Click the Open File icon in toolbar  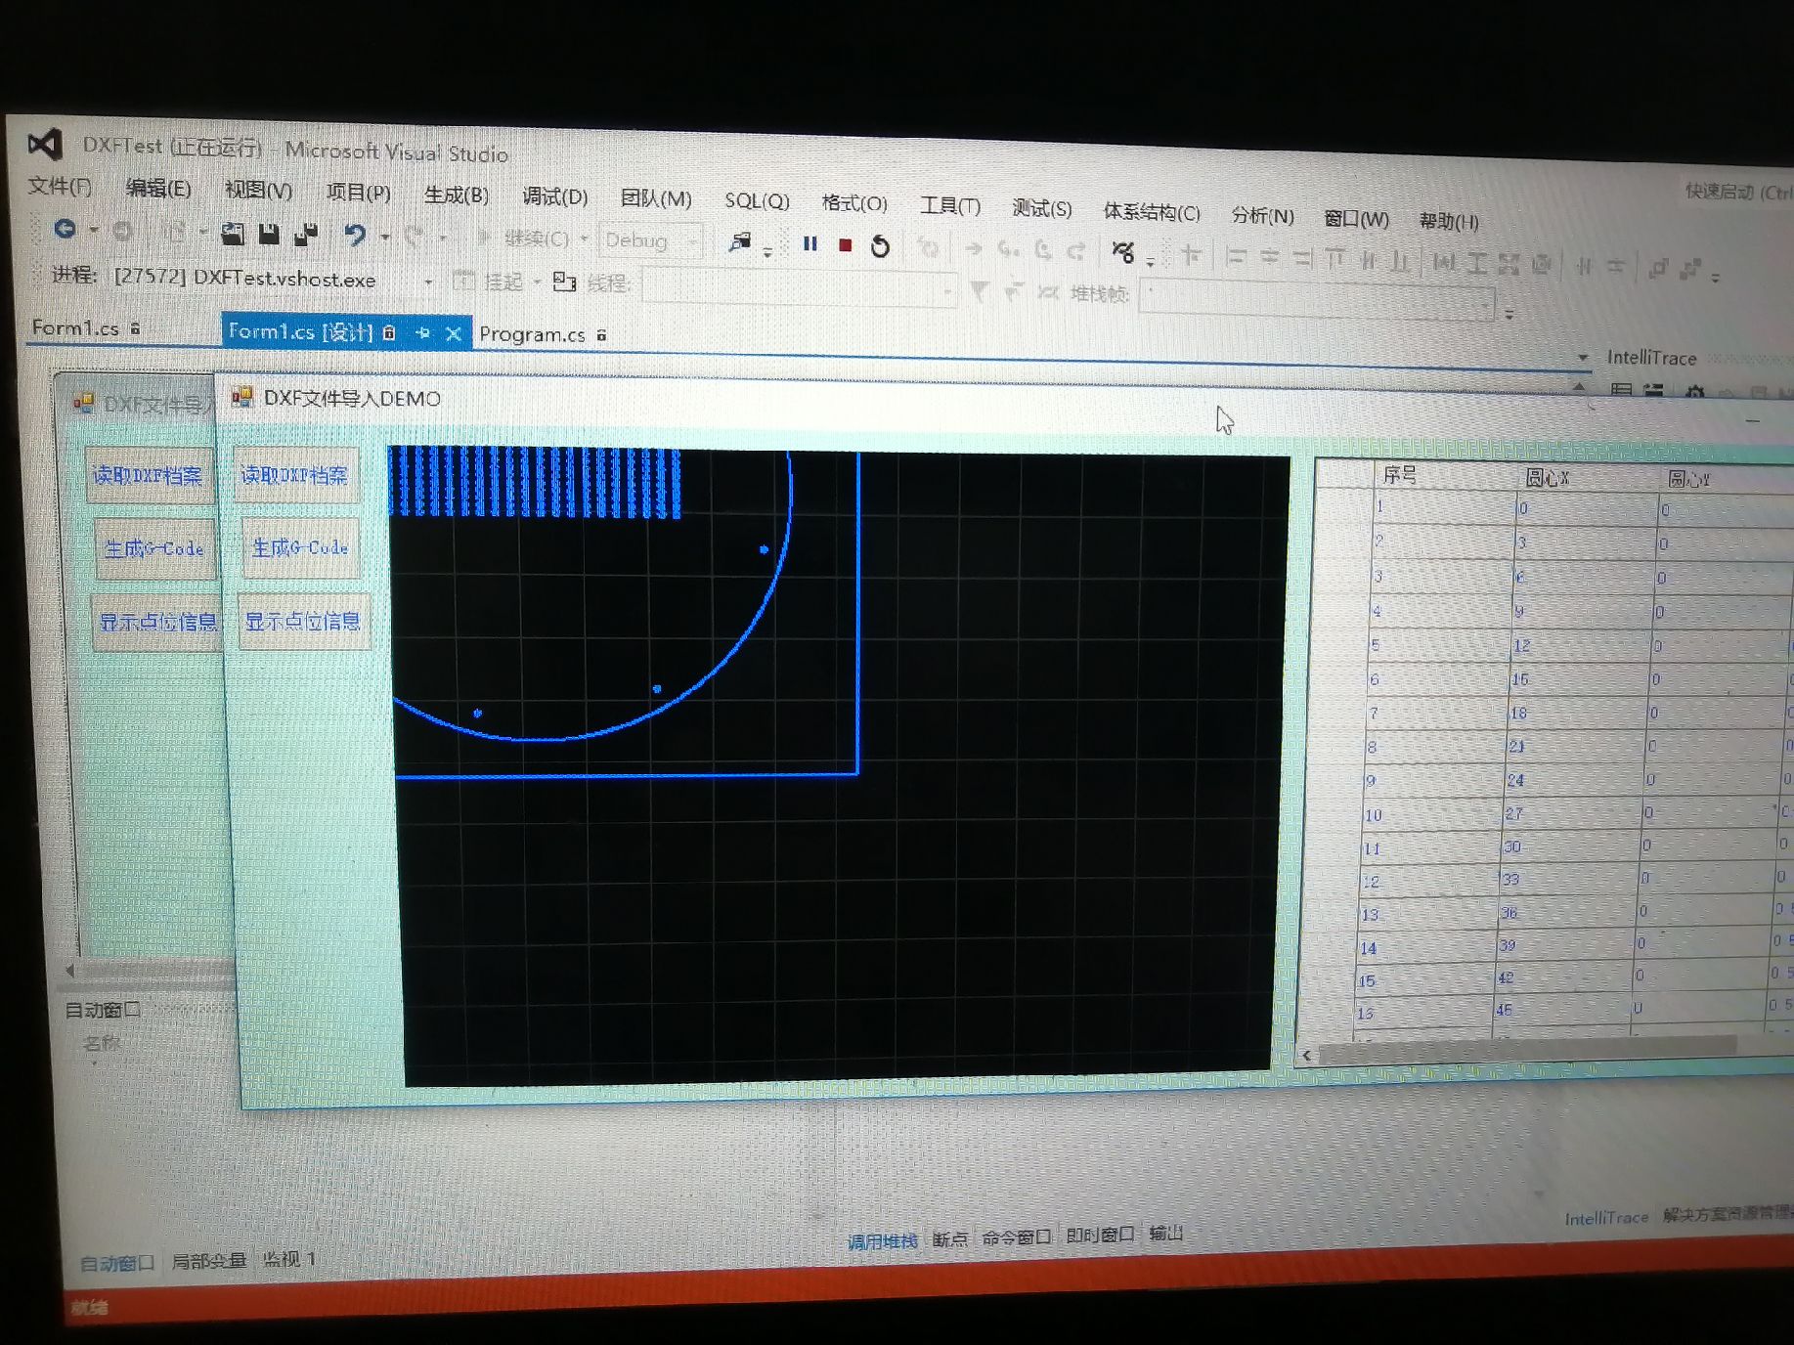(x=233, y=234)
